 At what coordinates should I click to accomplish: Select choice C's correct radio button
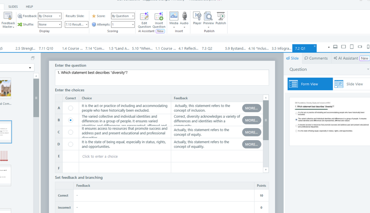[70, 132]
